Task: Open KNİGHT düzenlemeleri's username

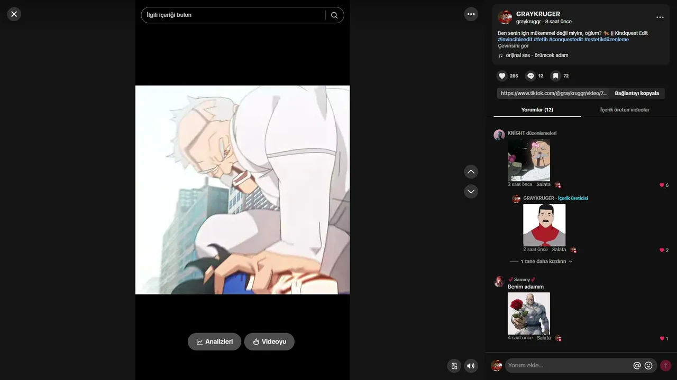Action: 532,134
